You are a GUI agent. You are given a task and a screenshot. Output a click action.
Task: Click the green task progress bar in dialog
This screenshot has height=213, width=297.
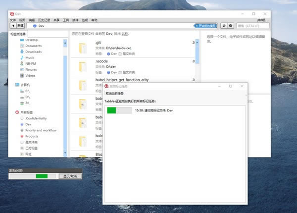(x=119, y=110)
